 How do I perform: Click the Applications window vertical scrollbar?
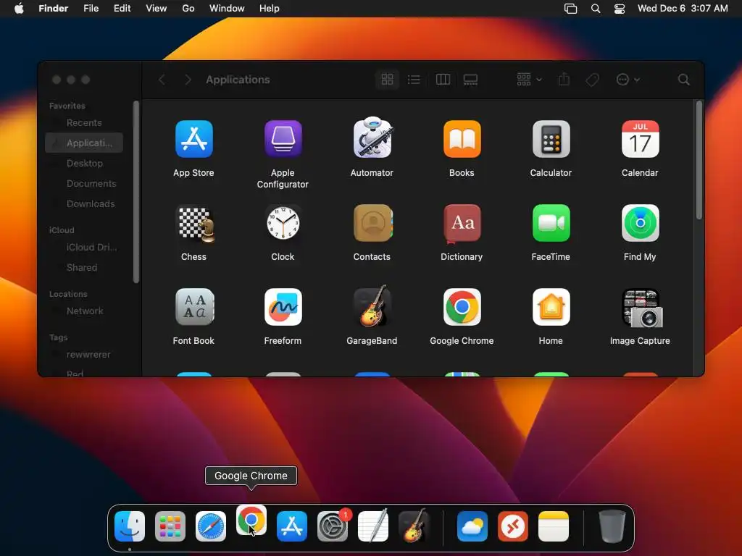[699, 160]
